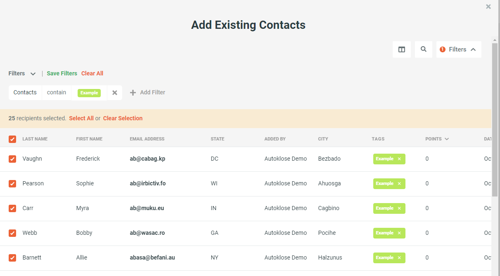500x276 pixels.
Task: Remove the Example tag from Webb's row
Action: point(399,233)
